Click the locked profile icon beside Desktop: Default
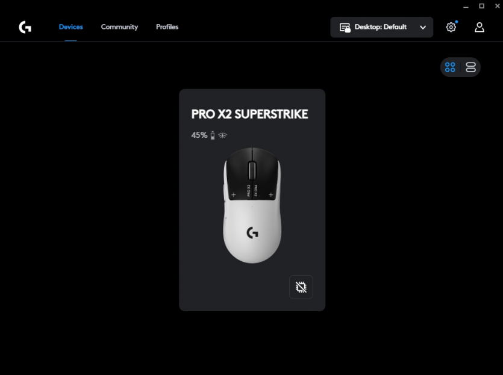This screenshot has height=375, width=503. click(x=345, y=28)
